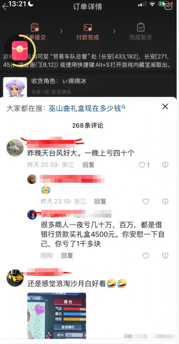The height and width of the screenshot is (344, 179).
Task: Tap the back arrow at top left
Action: tap(5, 7)
